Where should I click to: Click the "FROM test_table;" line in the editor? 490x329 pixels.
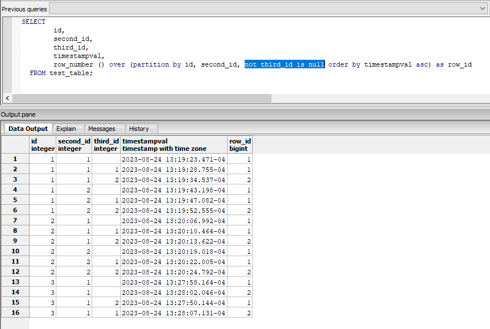[x=61, y=73]
